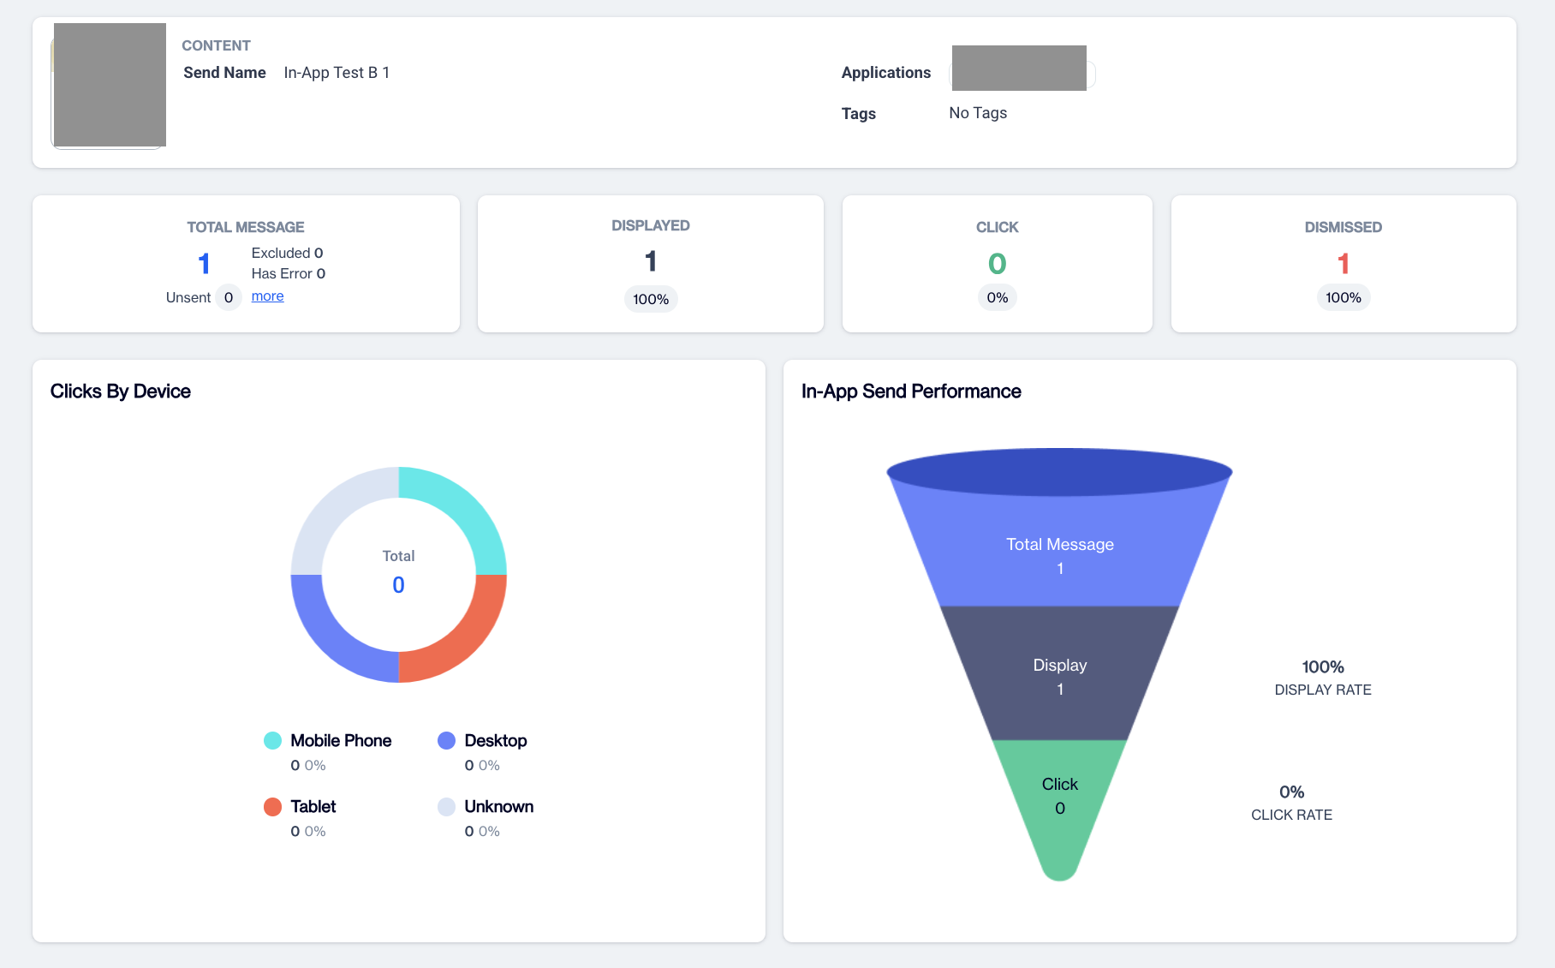The image size is (1555, 968).
Task: Click the Desktop legend color dot
Action: click(446, 741)
